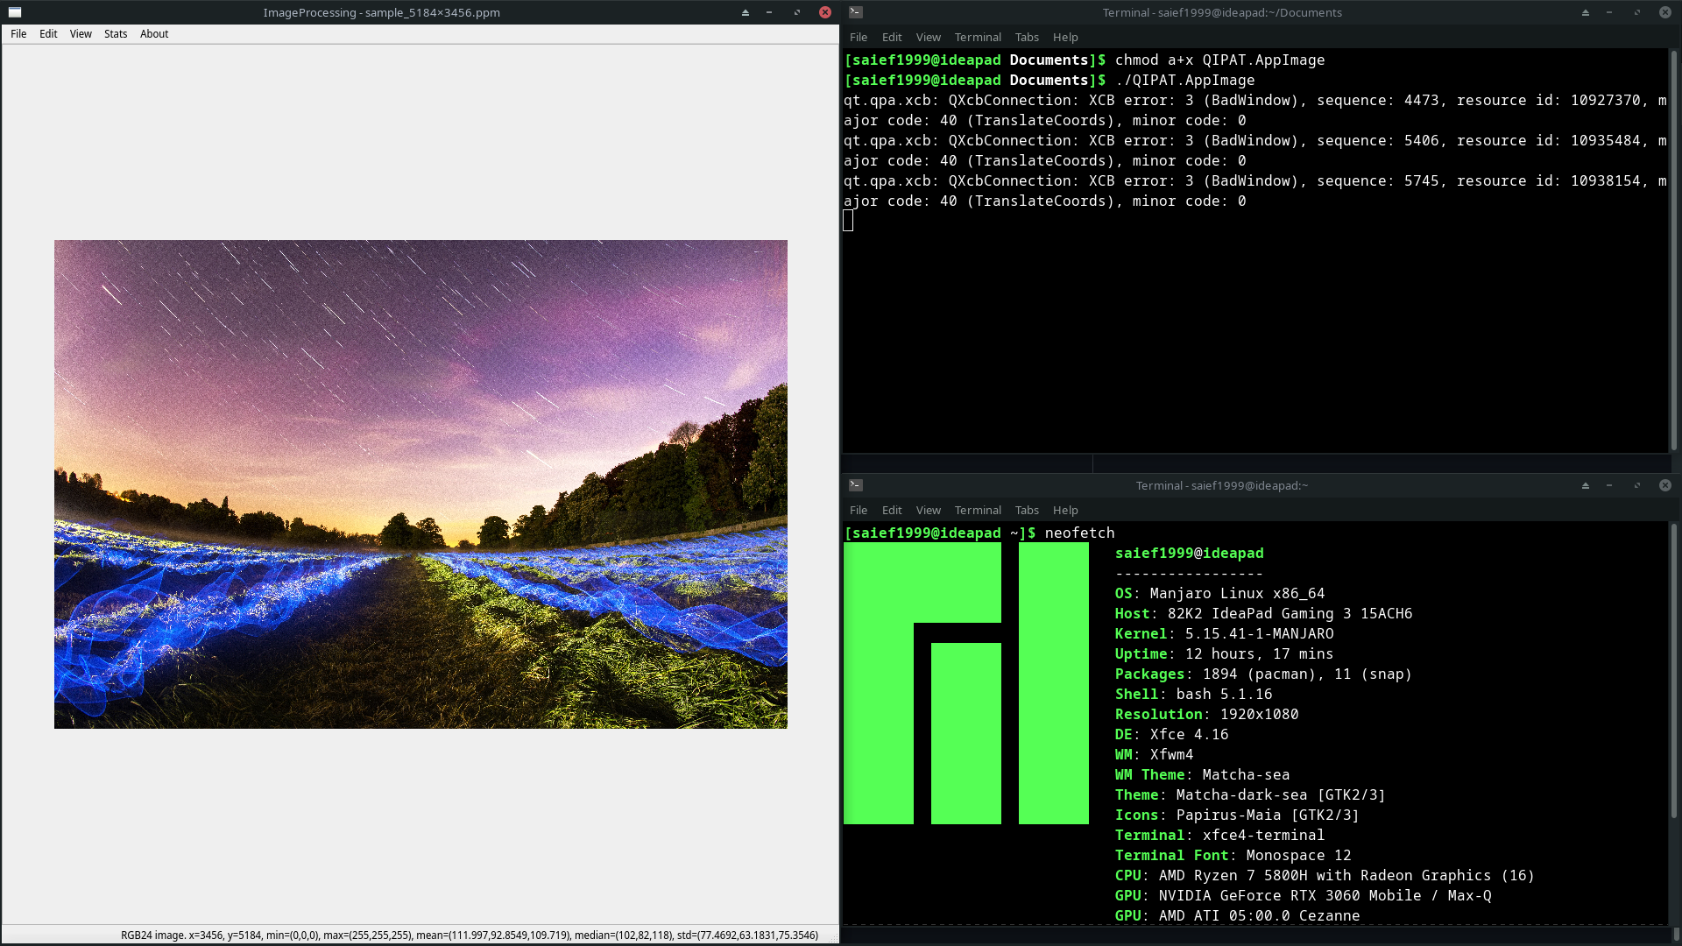Maximize the neofetch terminal window
Viewport: 1682px width, 946px height.
[1636, 485]
